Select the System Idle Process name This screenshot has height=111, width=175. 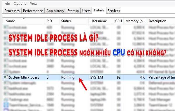coord(24,77)
